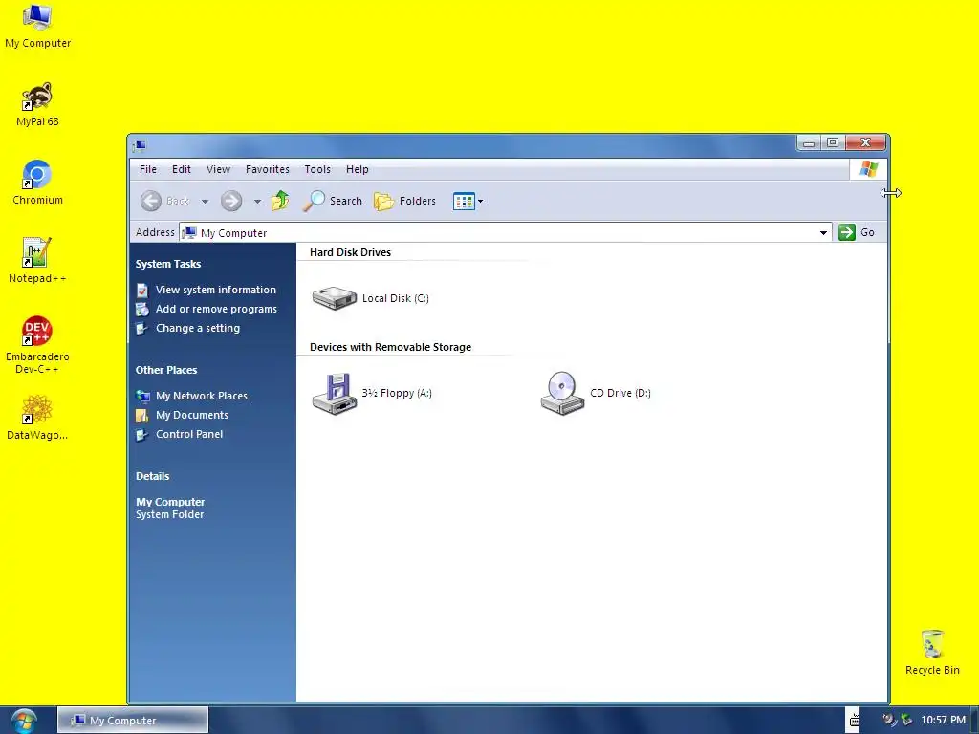979x734 pixels.
Task: Toggle the Folders pane button
Action: 404,201
